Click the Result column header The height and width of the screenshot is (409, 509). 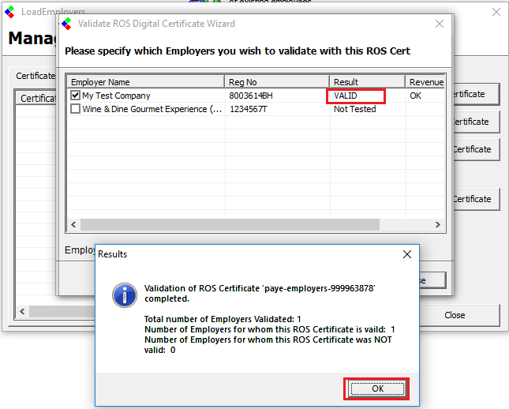pos(367,82)
